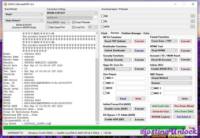This screenshot has width=200, height=138.
Task: Open the Xiaomi Method dropdown
Action: click(x=171, y=78)
